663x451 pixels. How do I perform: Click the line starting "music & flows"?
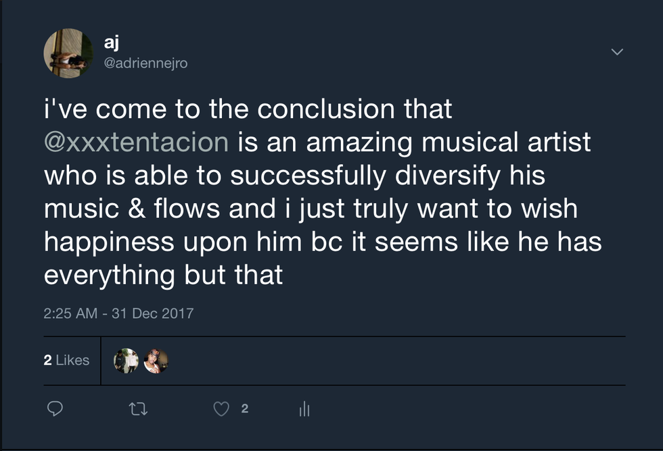[311, 209]
